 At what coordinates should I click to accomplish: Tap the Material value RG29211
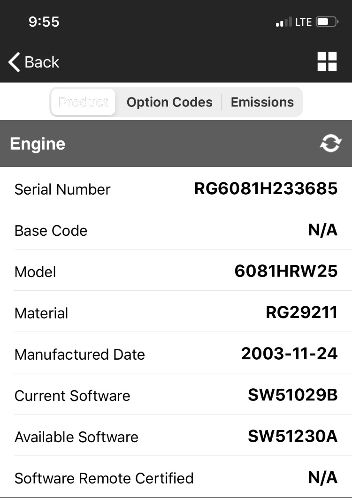pos(301,312)
